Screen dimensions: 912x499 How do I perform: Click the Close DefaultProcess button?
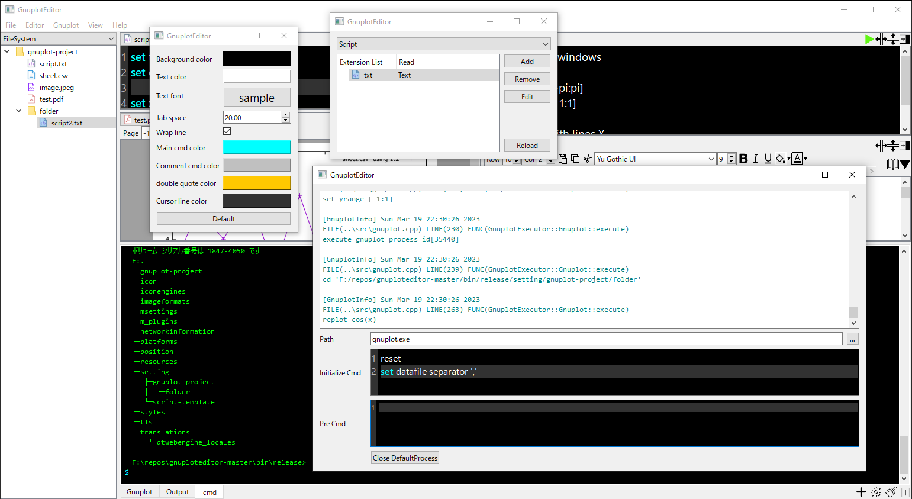[405, 458]
